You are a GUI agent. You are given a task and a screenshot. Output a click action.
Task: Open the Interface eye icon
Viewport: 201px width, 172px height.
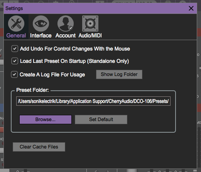[x=41, y=24]
